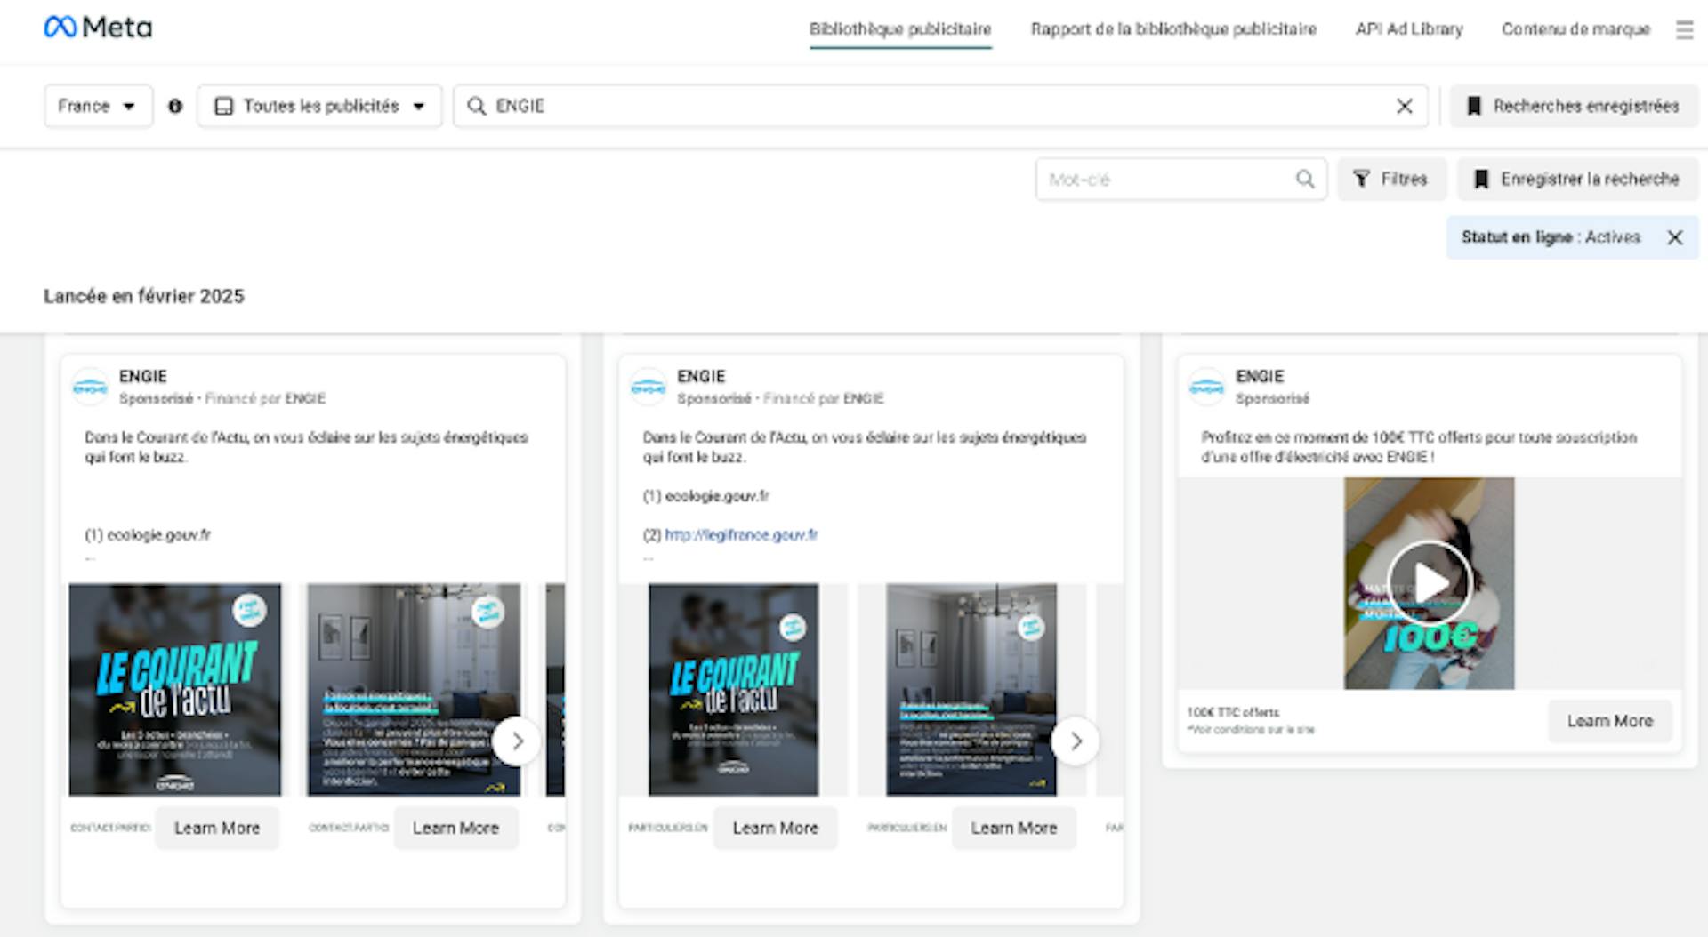Open the France country dropdown

(98, 106)
